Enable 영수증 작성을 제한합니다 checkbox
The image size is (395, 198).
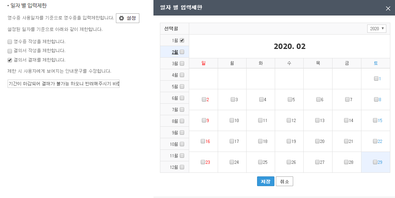[10, 42]
